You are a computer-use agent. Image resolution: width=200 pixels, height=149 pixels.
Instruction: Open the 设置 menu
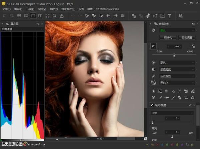81,9
